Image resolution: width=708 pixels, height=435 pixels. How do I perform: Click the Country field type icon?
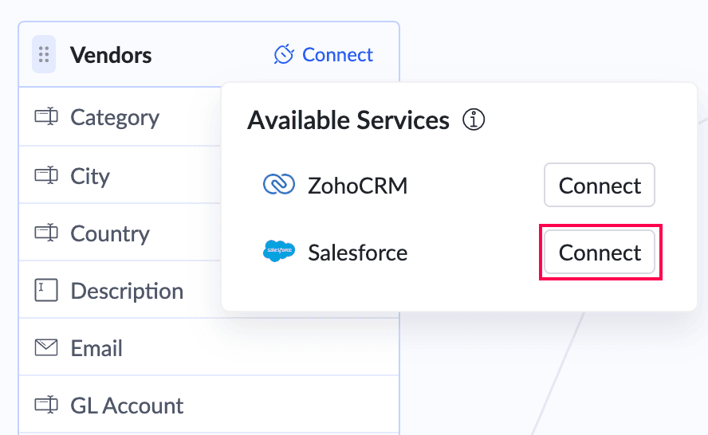tap(46, 233)
